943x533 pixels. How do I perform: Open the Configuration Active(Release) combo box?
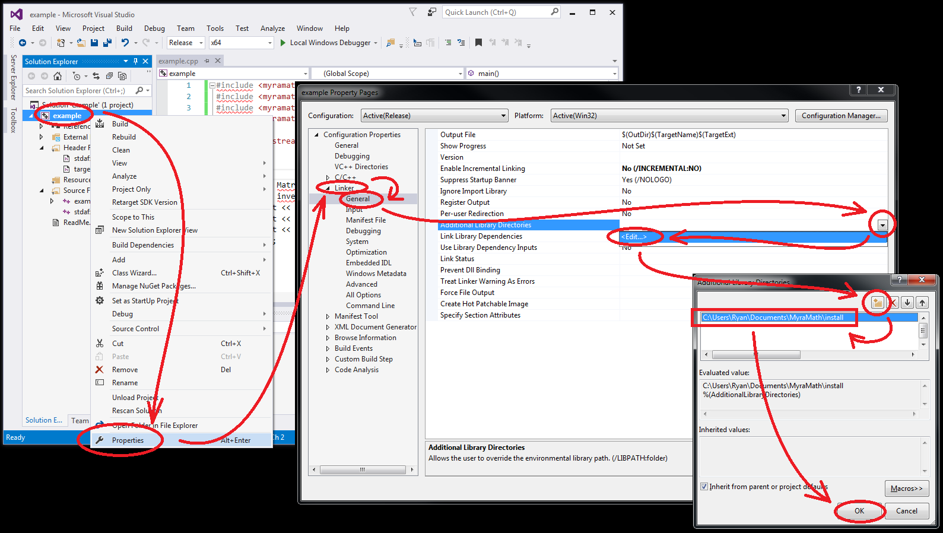435,116
